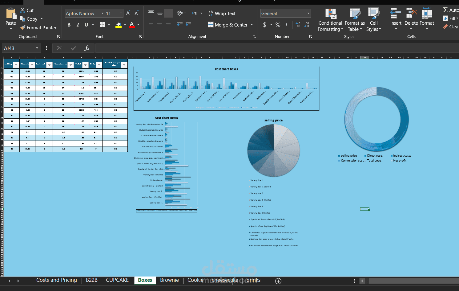Viewport: 459px width, 291px height.
Task: Click the Insert Function fx icon
Action: point(87,48)
